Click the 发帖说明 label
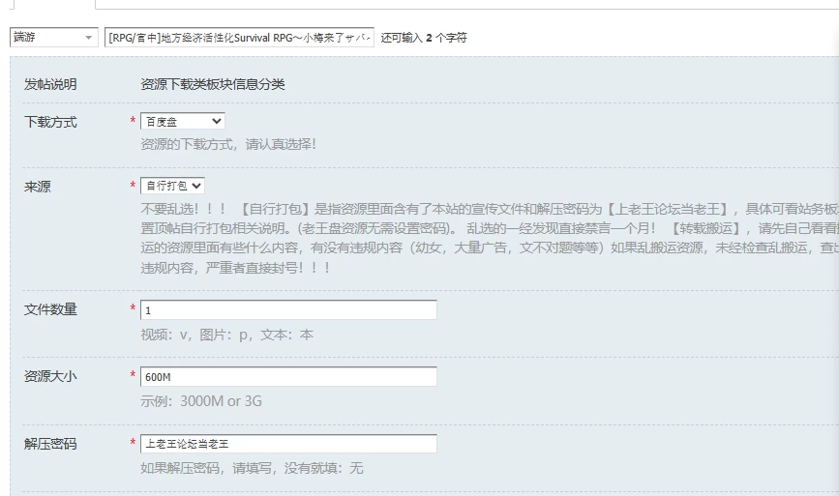 [50, 84]
